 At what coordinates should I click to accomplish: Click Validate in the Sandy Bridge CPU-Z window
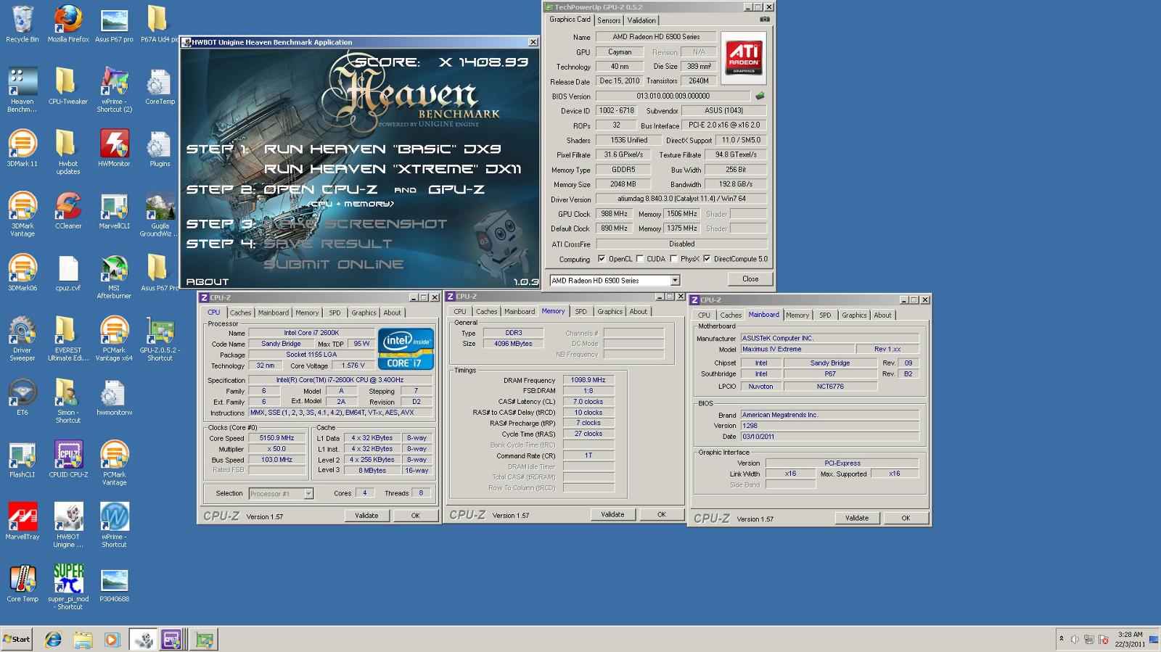[x=366, y=516]
